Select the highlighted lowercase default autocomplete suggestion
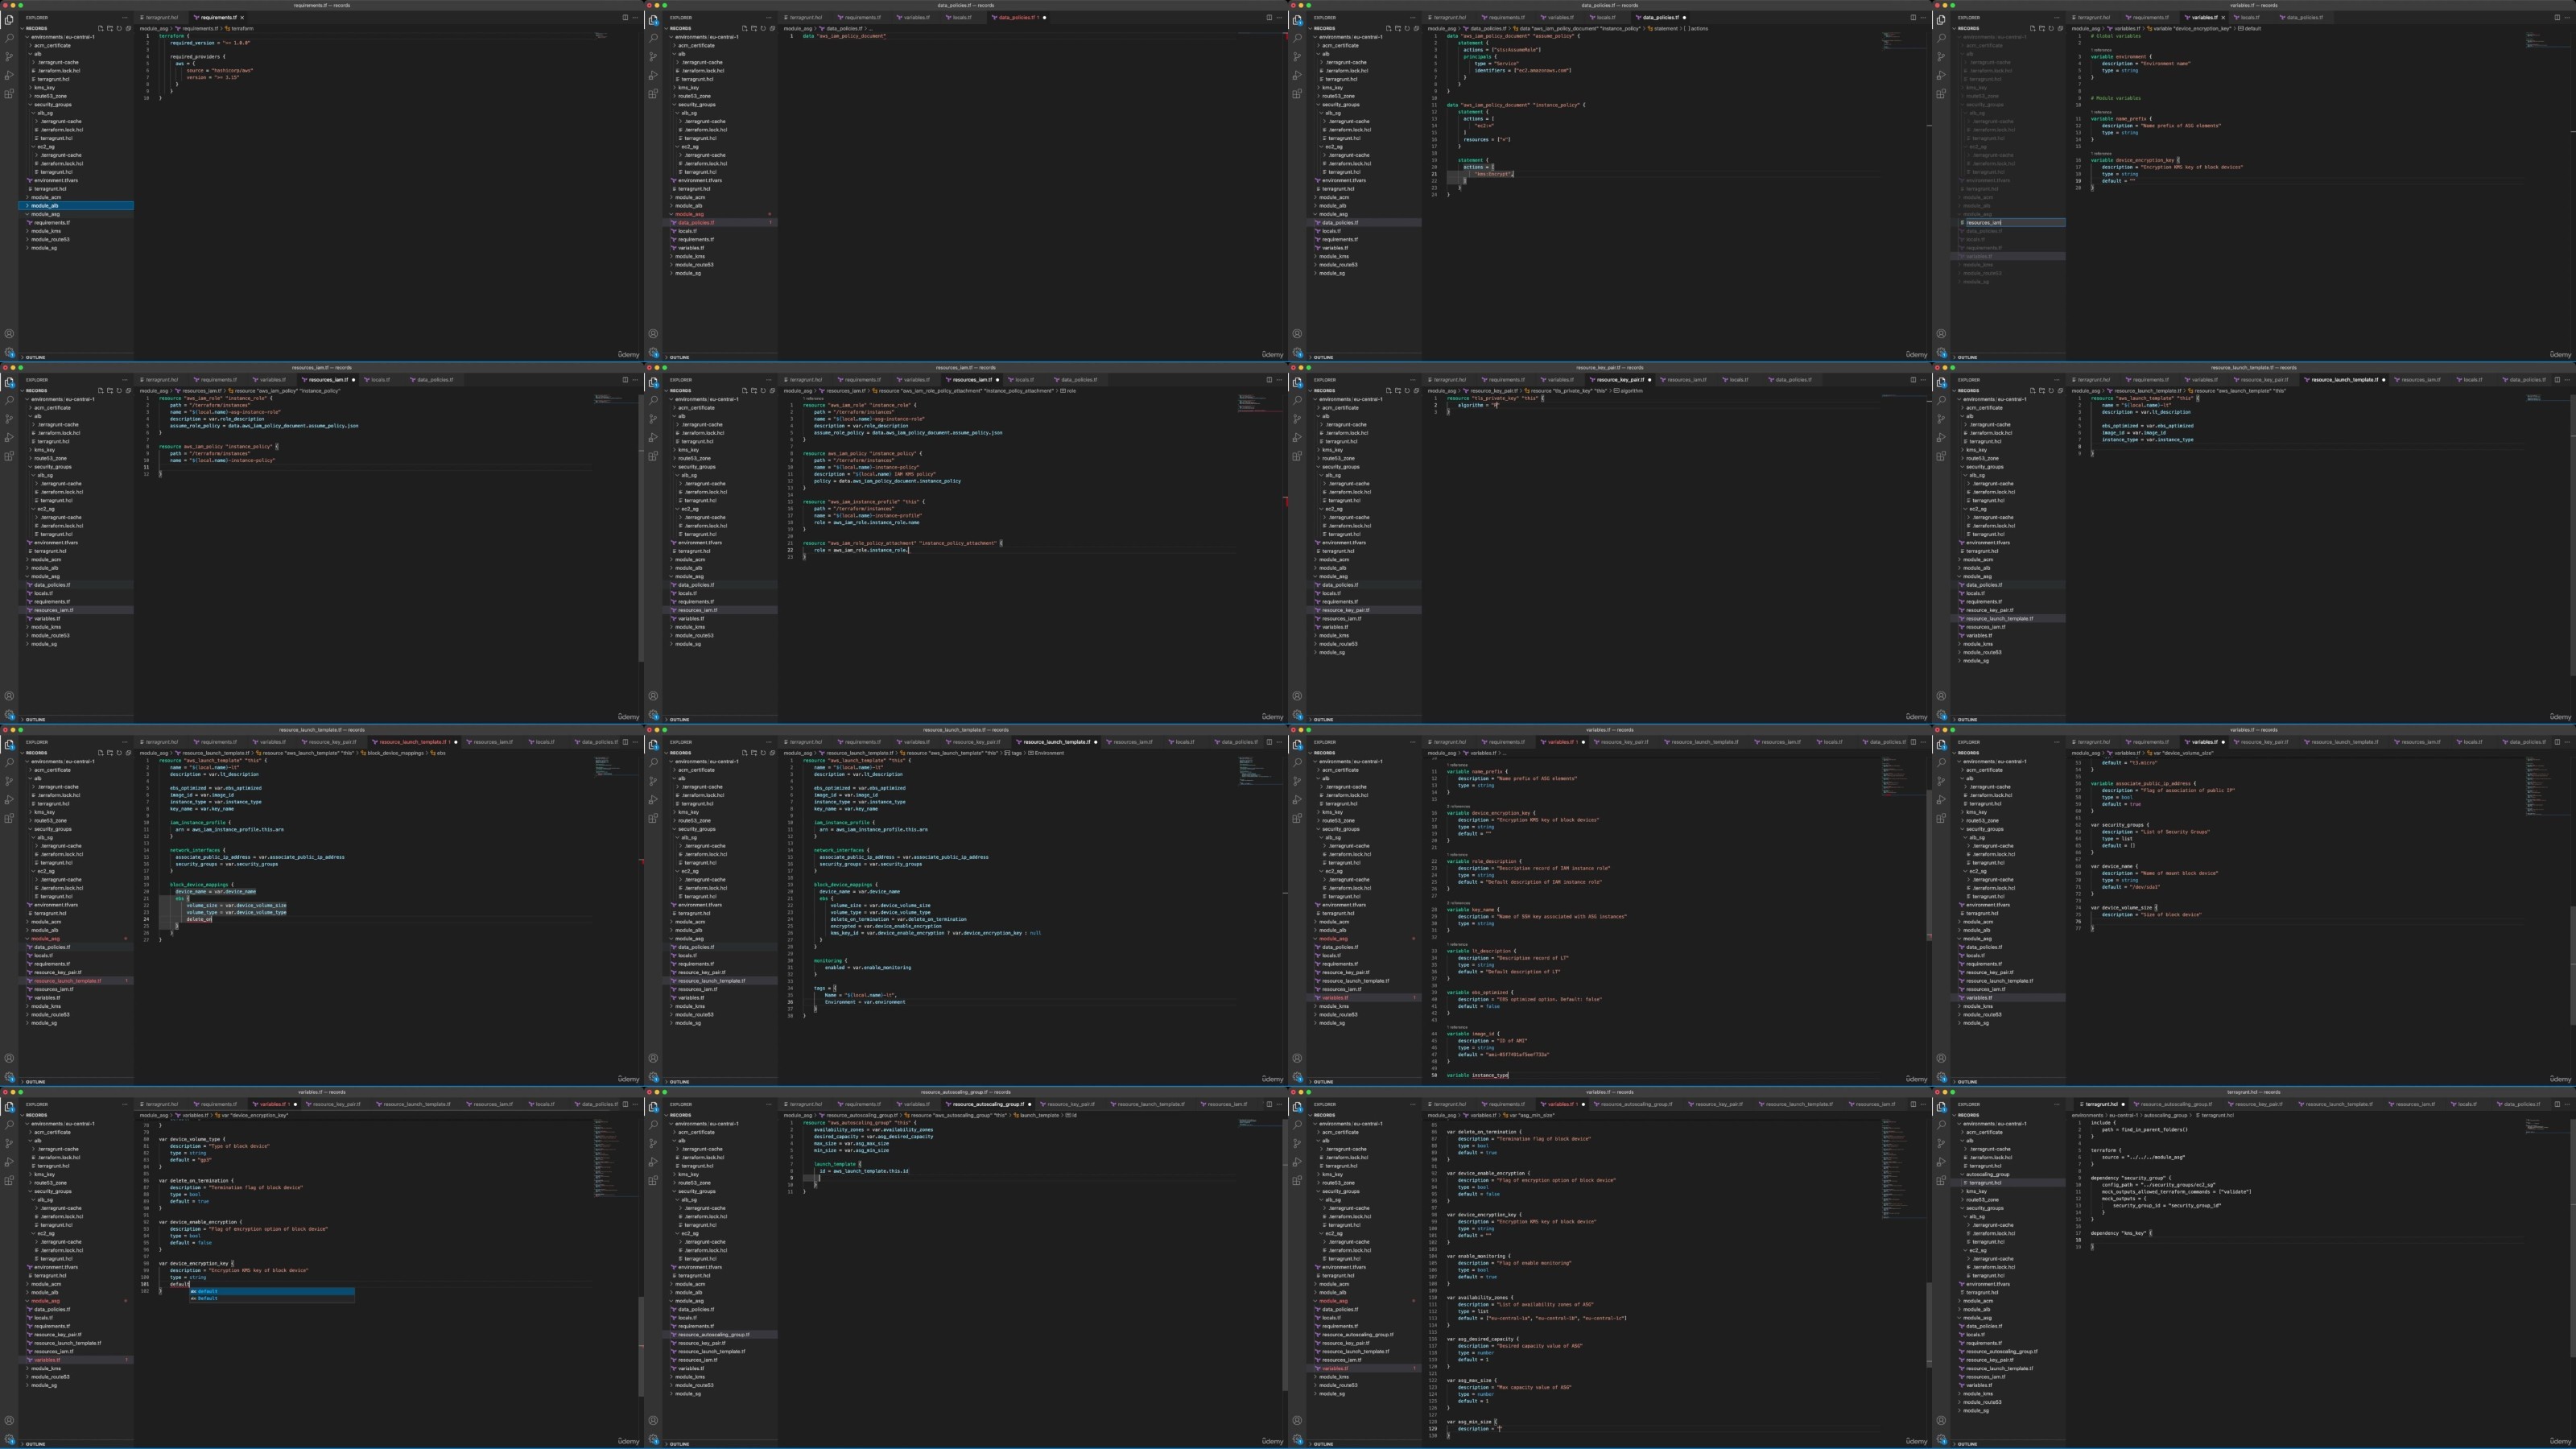The image size is (2576, 1449). click(x=207, y=1291)
